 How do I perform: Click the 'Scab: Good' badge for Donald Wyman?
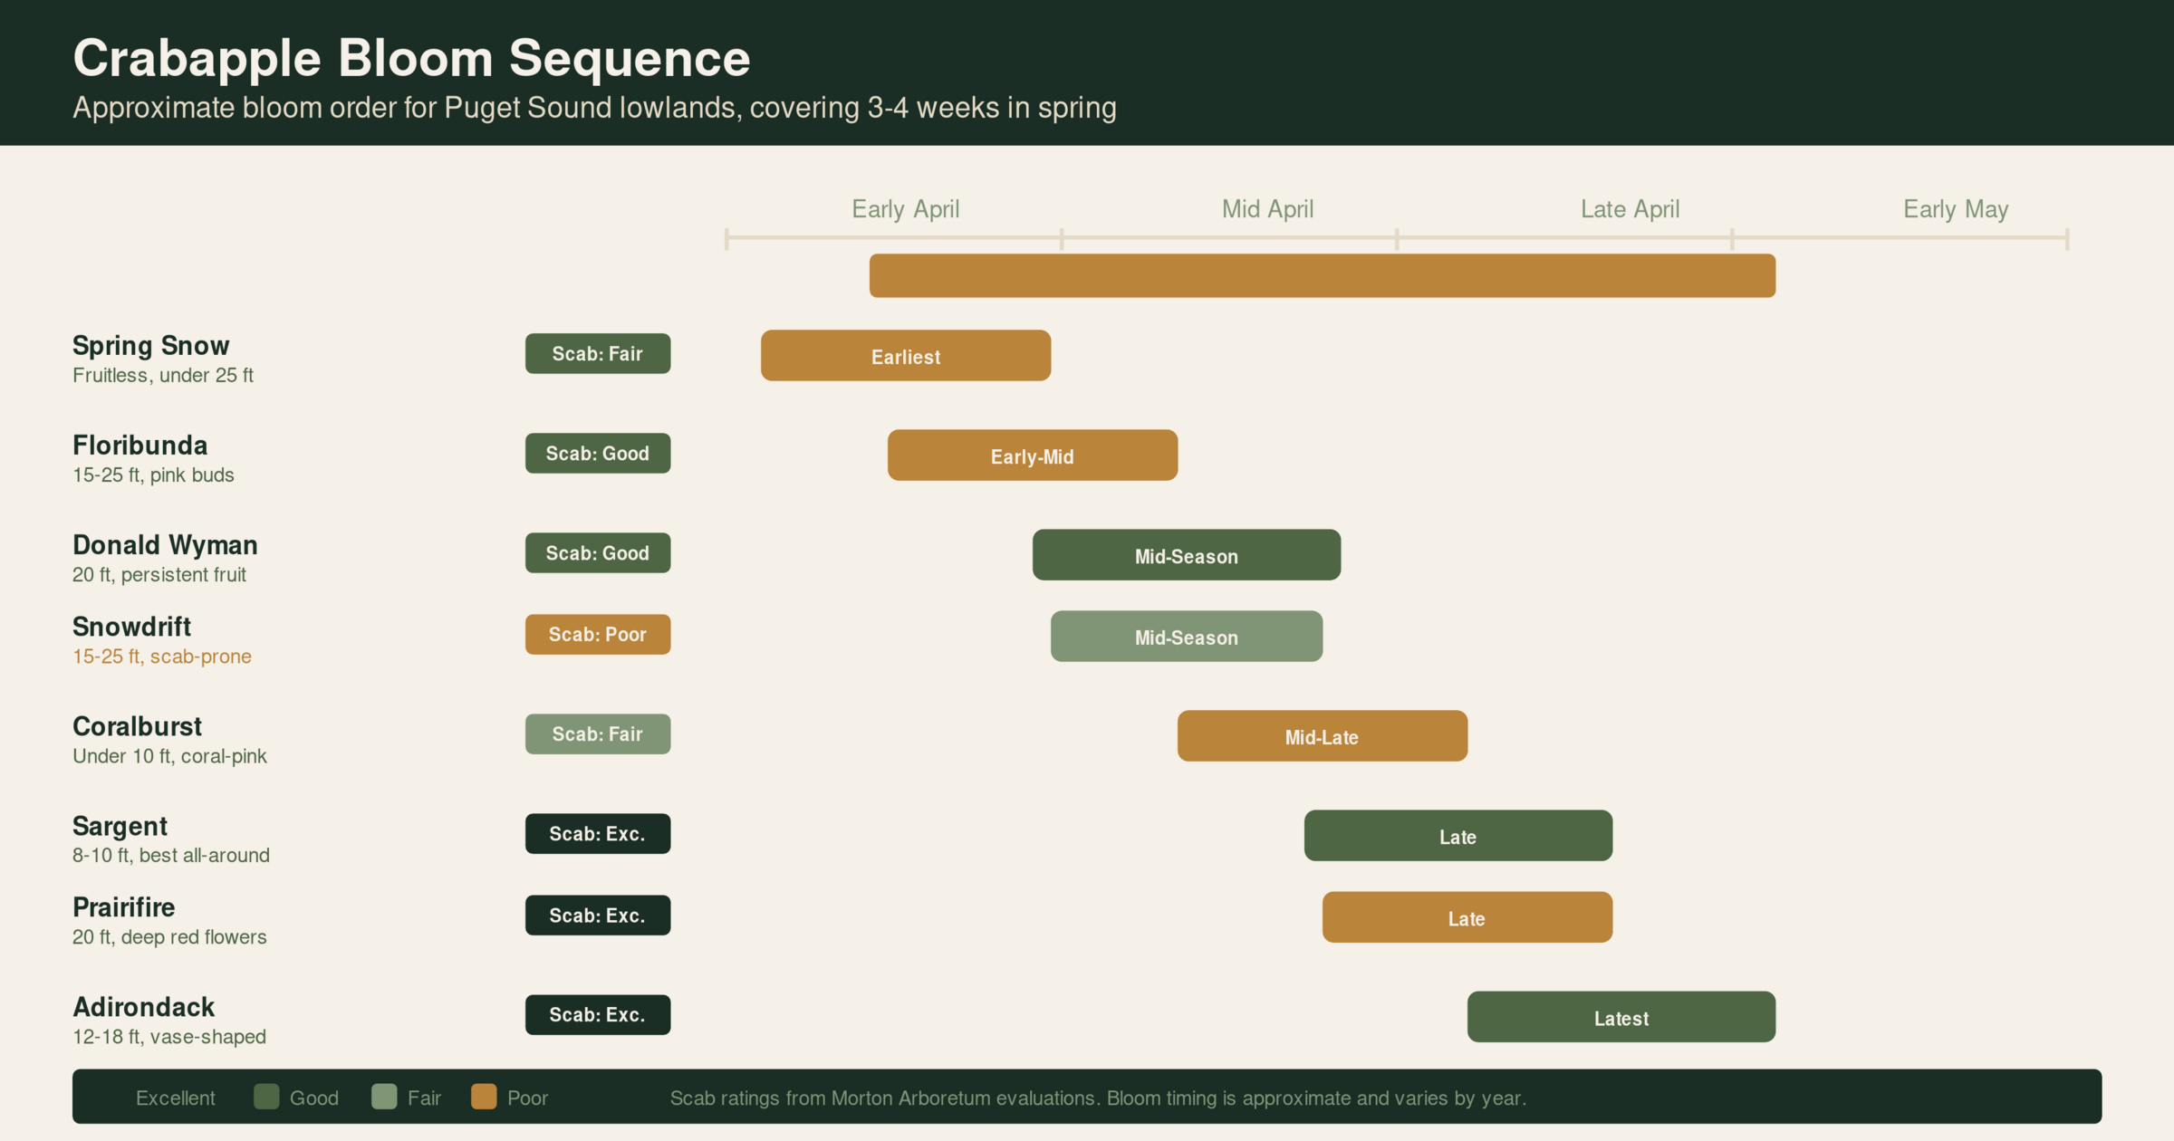click(x=597, y=552)
